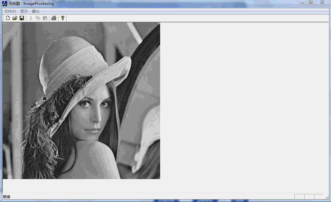The width and height of the screenshot is (331, 202).
Task: Click the window resize grip in status bar
Action: pos(327,197)
